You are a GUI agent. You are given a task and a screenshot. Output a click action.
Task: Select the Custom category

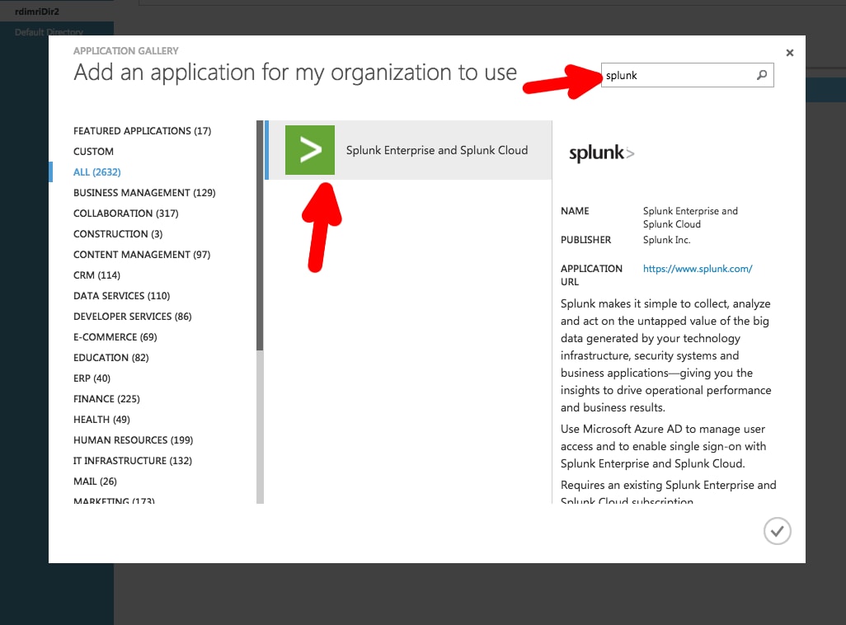point(93,152)
